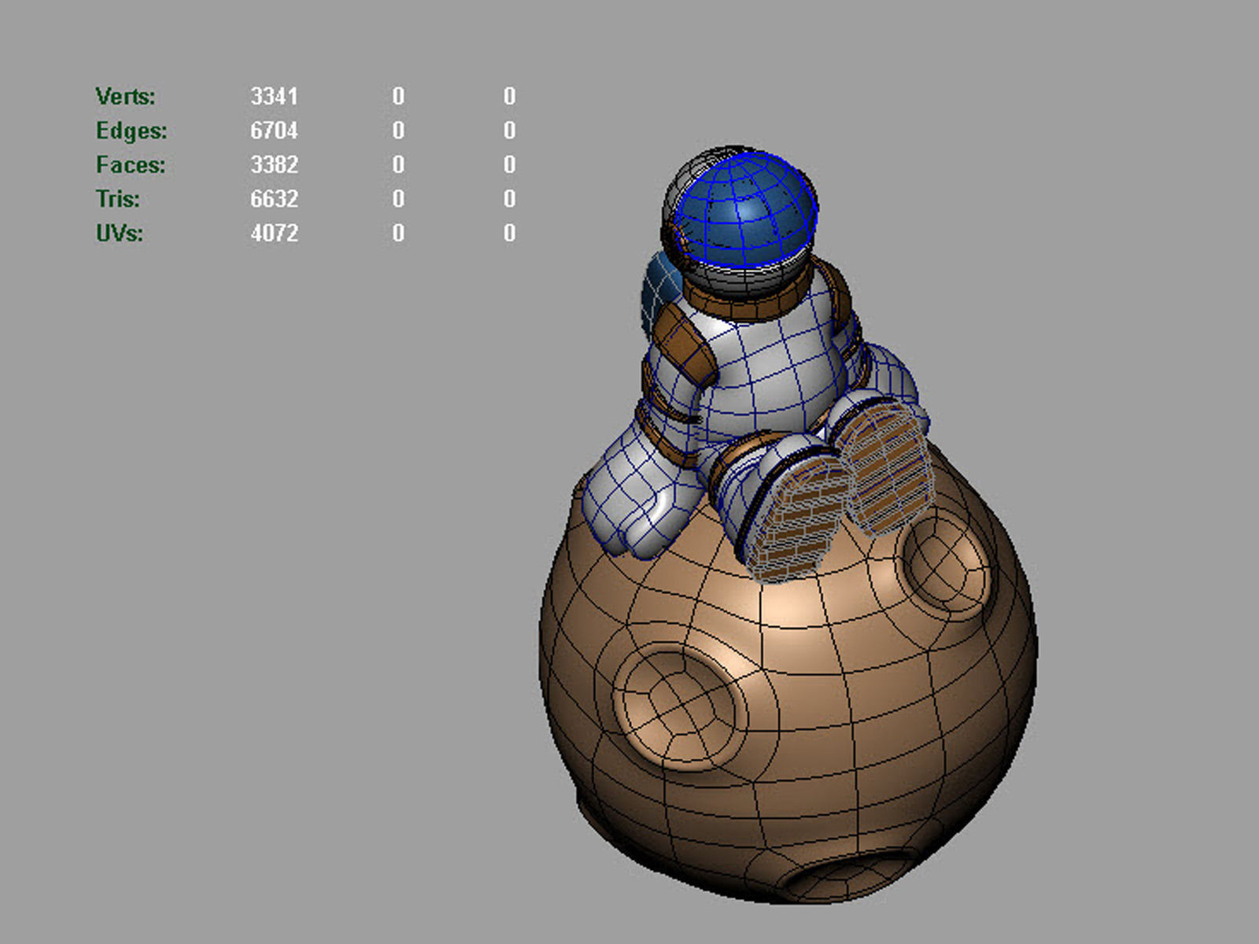Select the large crater on planet front
Viewport: 1259px width, 944px height.
pyautogui.click(x=681, y=708)
